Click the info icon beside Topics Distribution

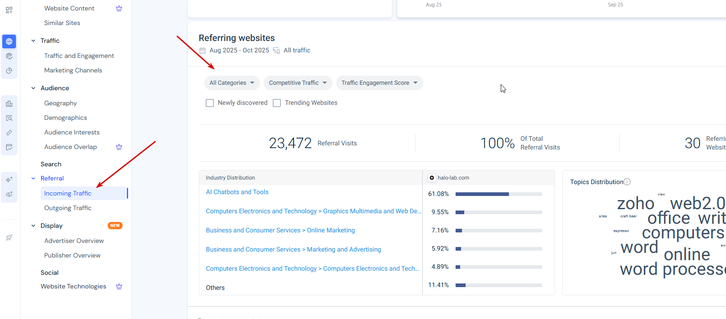pos(627,182)
